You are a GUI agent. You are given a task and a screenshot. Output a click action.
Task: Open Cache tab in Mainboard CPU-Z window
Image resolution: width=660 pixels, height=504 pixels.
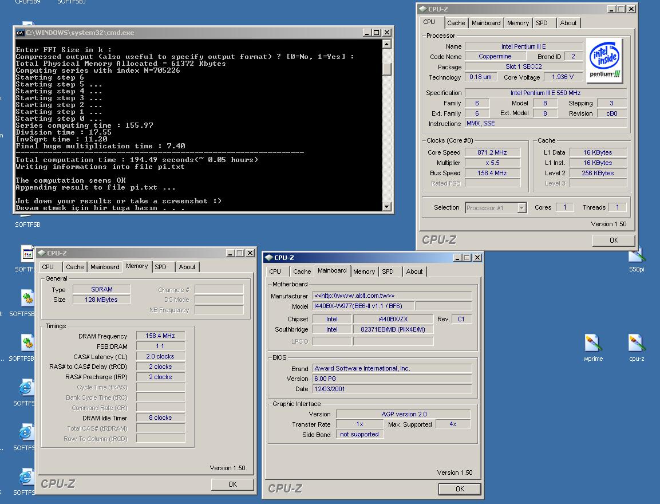[x=302, y=271]
